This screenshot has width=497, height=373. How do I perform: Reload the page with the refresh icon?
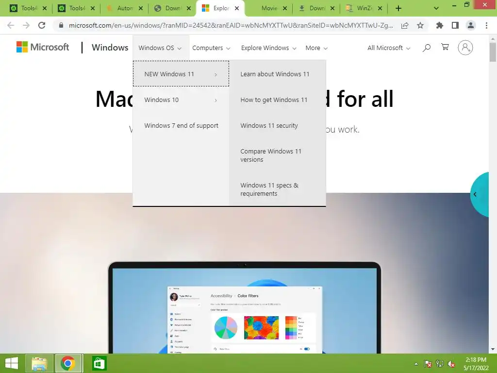point(42,25)
